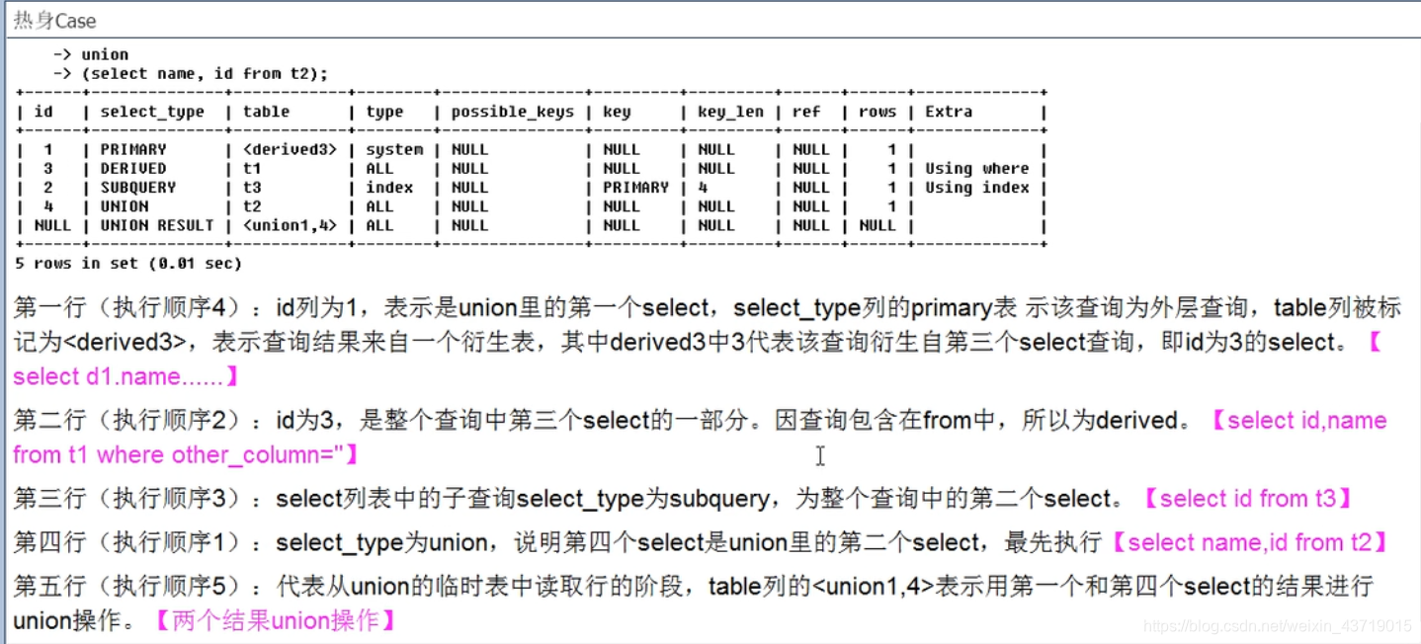The height and width of the screenshot is (644, 1421).
Task: Select the "t1" table cell
Action: pos(252,168)
